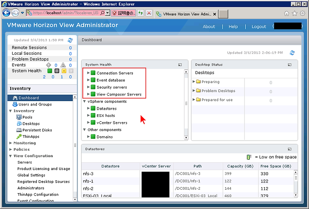Click the Persistent Disks drive icon
Image resolution: width=309 pixels, height=209 pixels.
coord(19,130)
